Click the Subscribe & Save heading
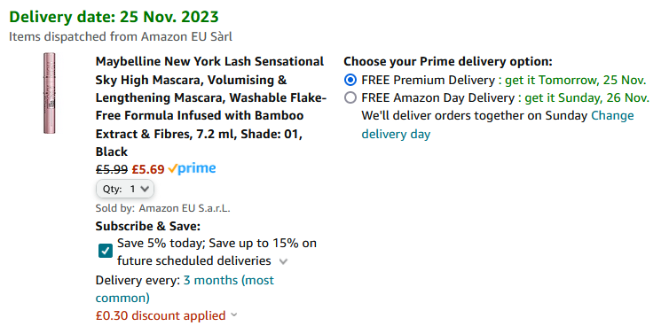 pyautogui.click(x=148, y=226)
